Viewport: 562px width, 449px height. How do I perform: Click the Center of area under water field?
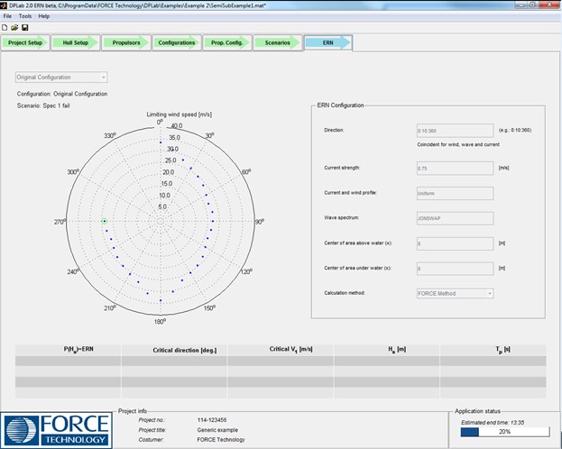point(455,269)
